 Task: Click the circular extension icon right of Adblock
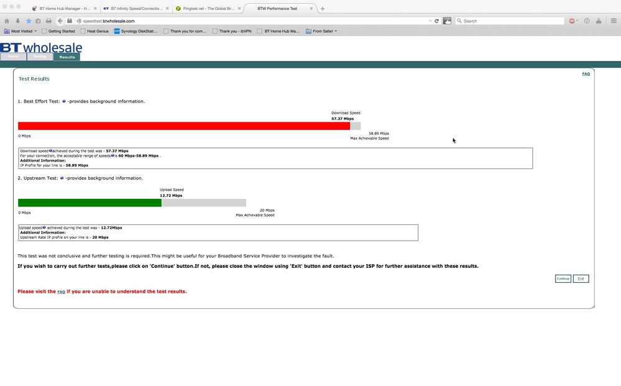(587, 21)
